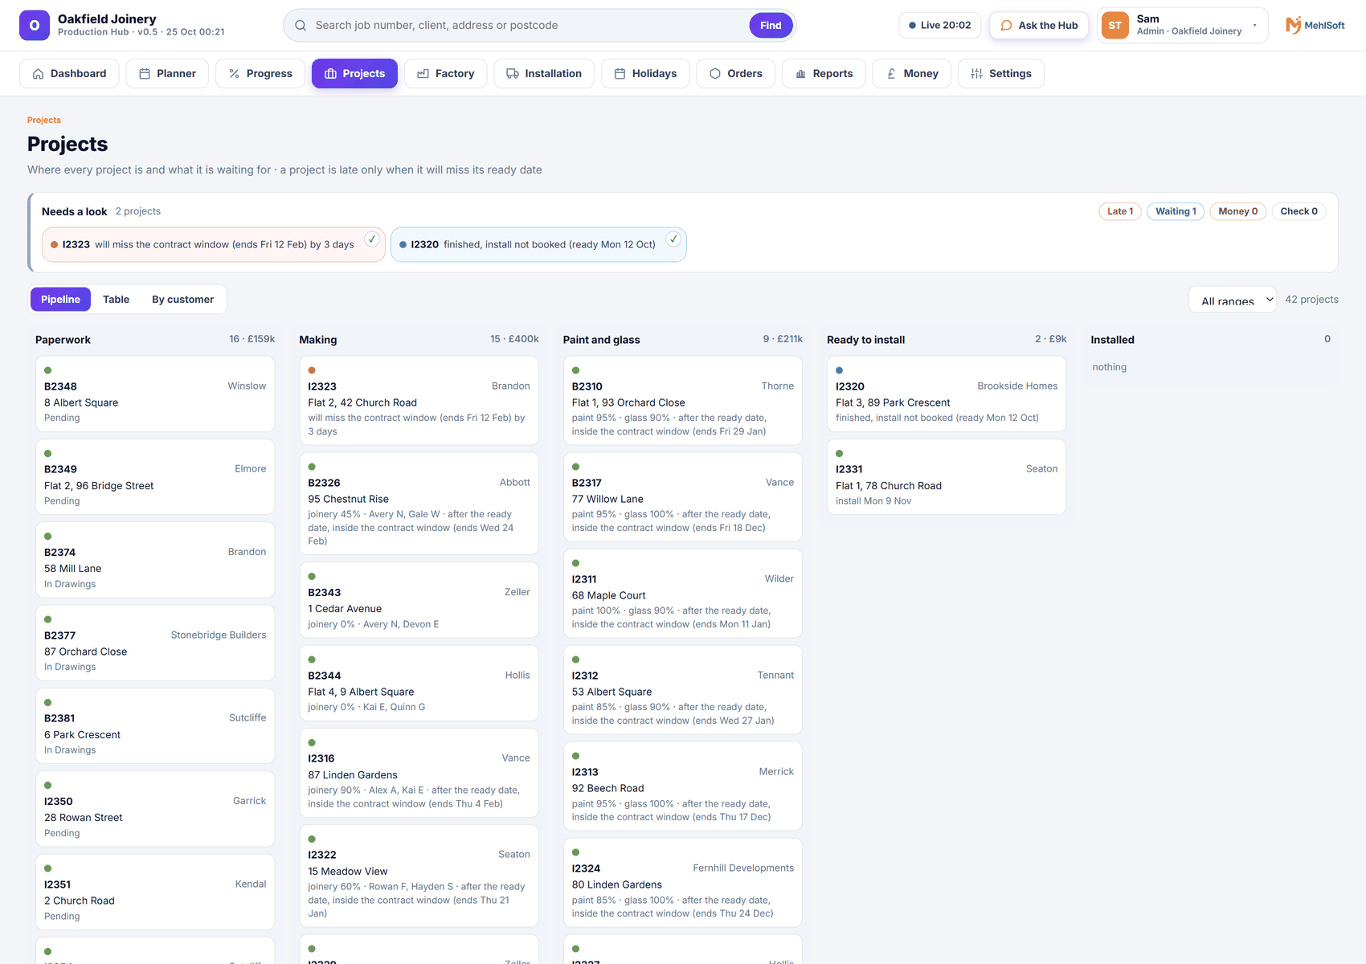Screen dimensions: 1366x964
Task: Click the search magnifier icon
Action: 301,26
